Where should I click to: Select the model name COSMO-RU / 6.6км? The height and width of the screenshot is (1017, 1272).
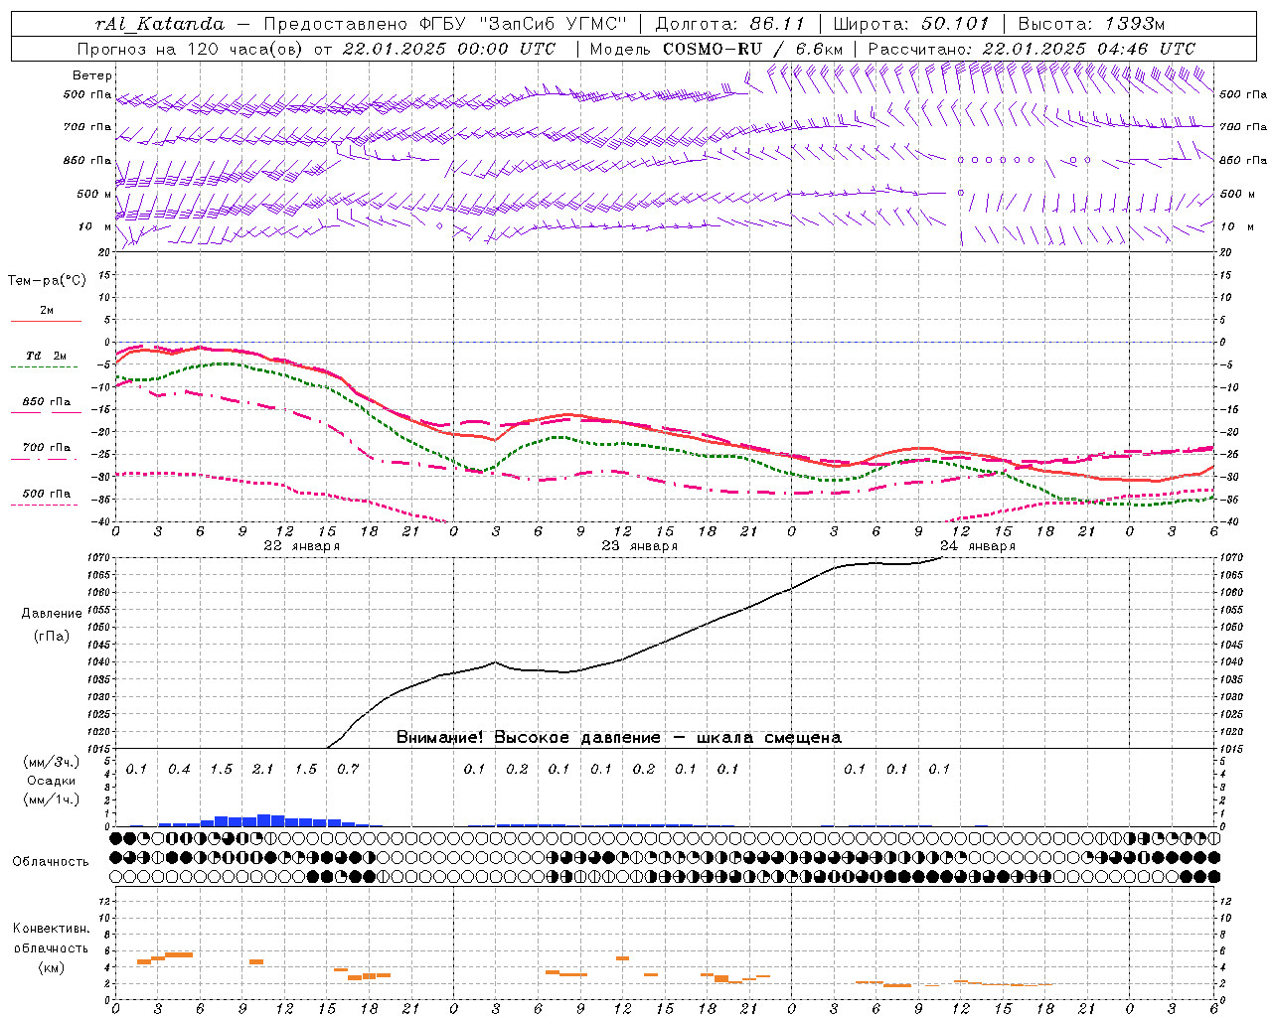coord(753,49)
